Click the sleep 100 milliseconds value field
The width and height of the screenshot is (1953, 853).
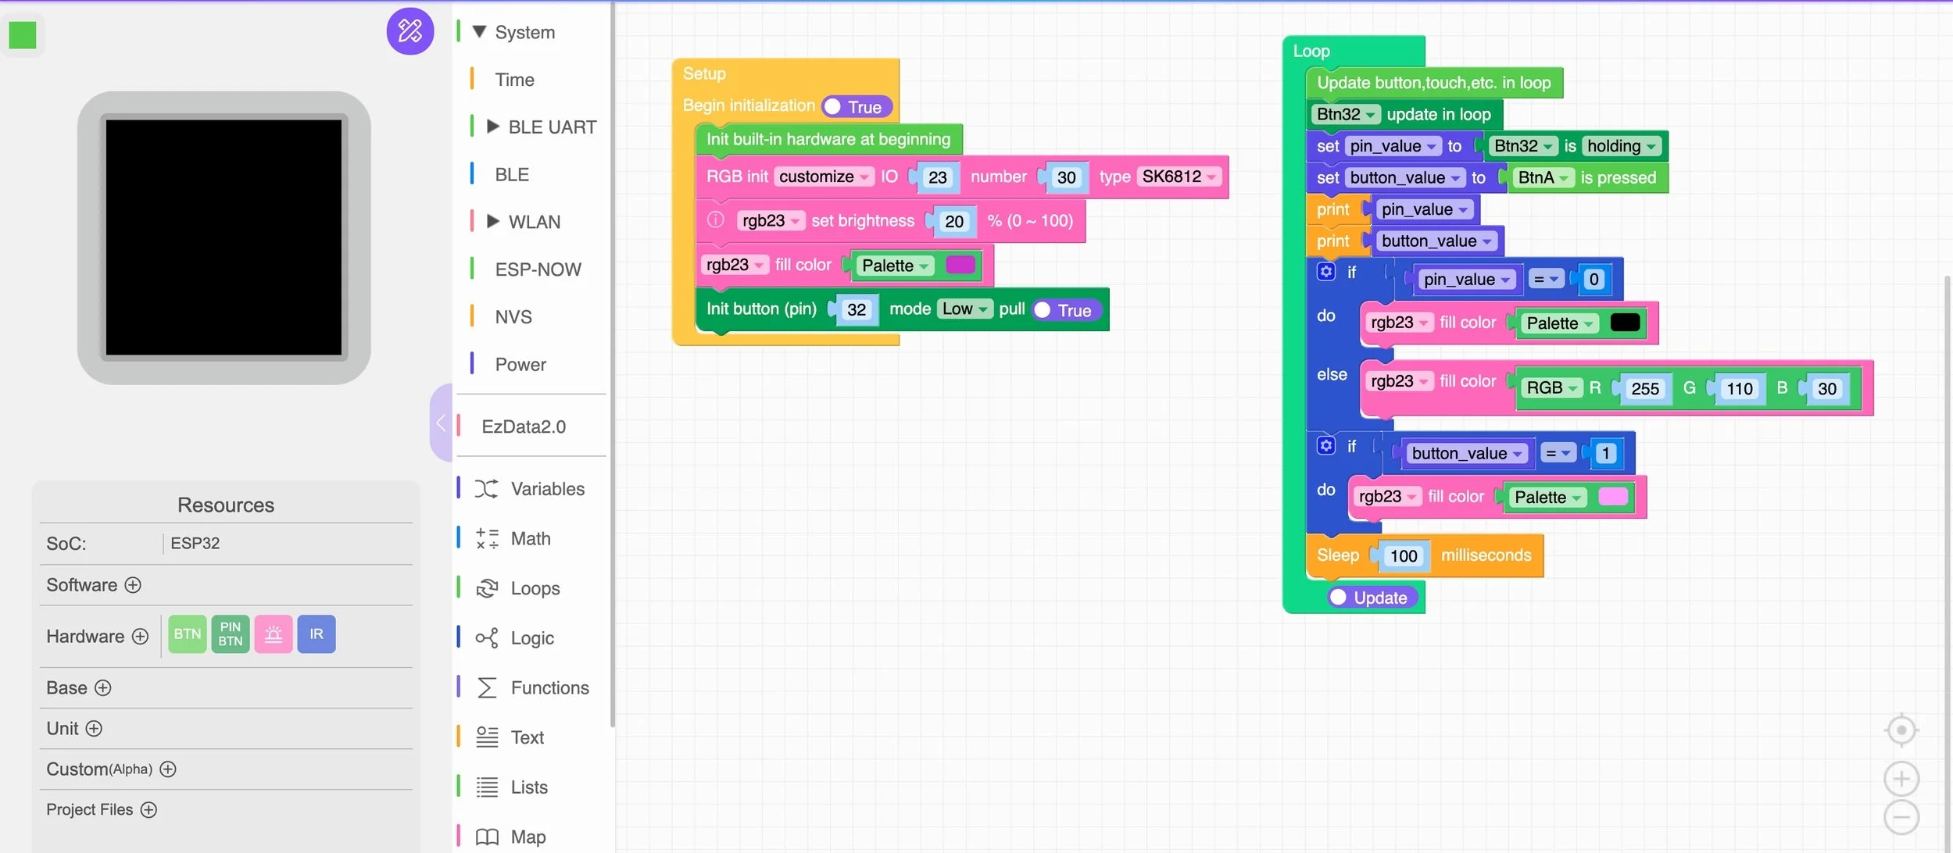(x=1403, y=556)
